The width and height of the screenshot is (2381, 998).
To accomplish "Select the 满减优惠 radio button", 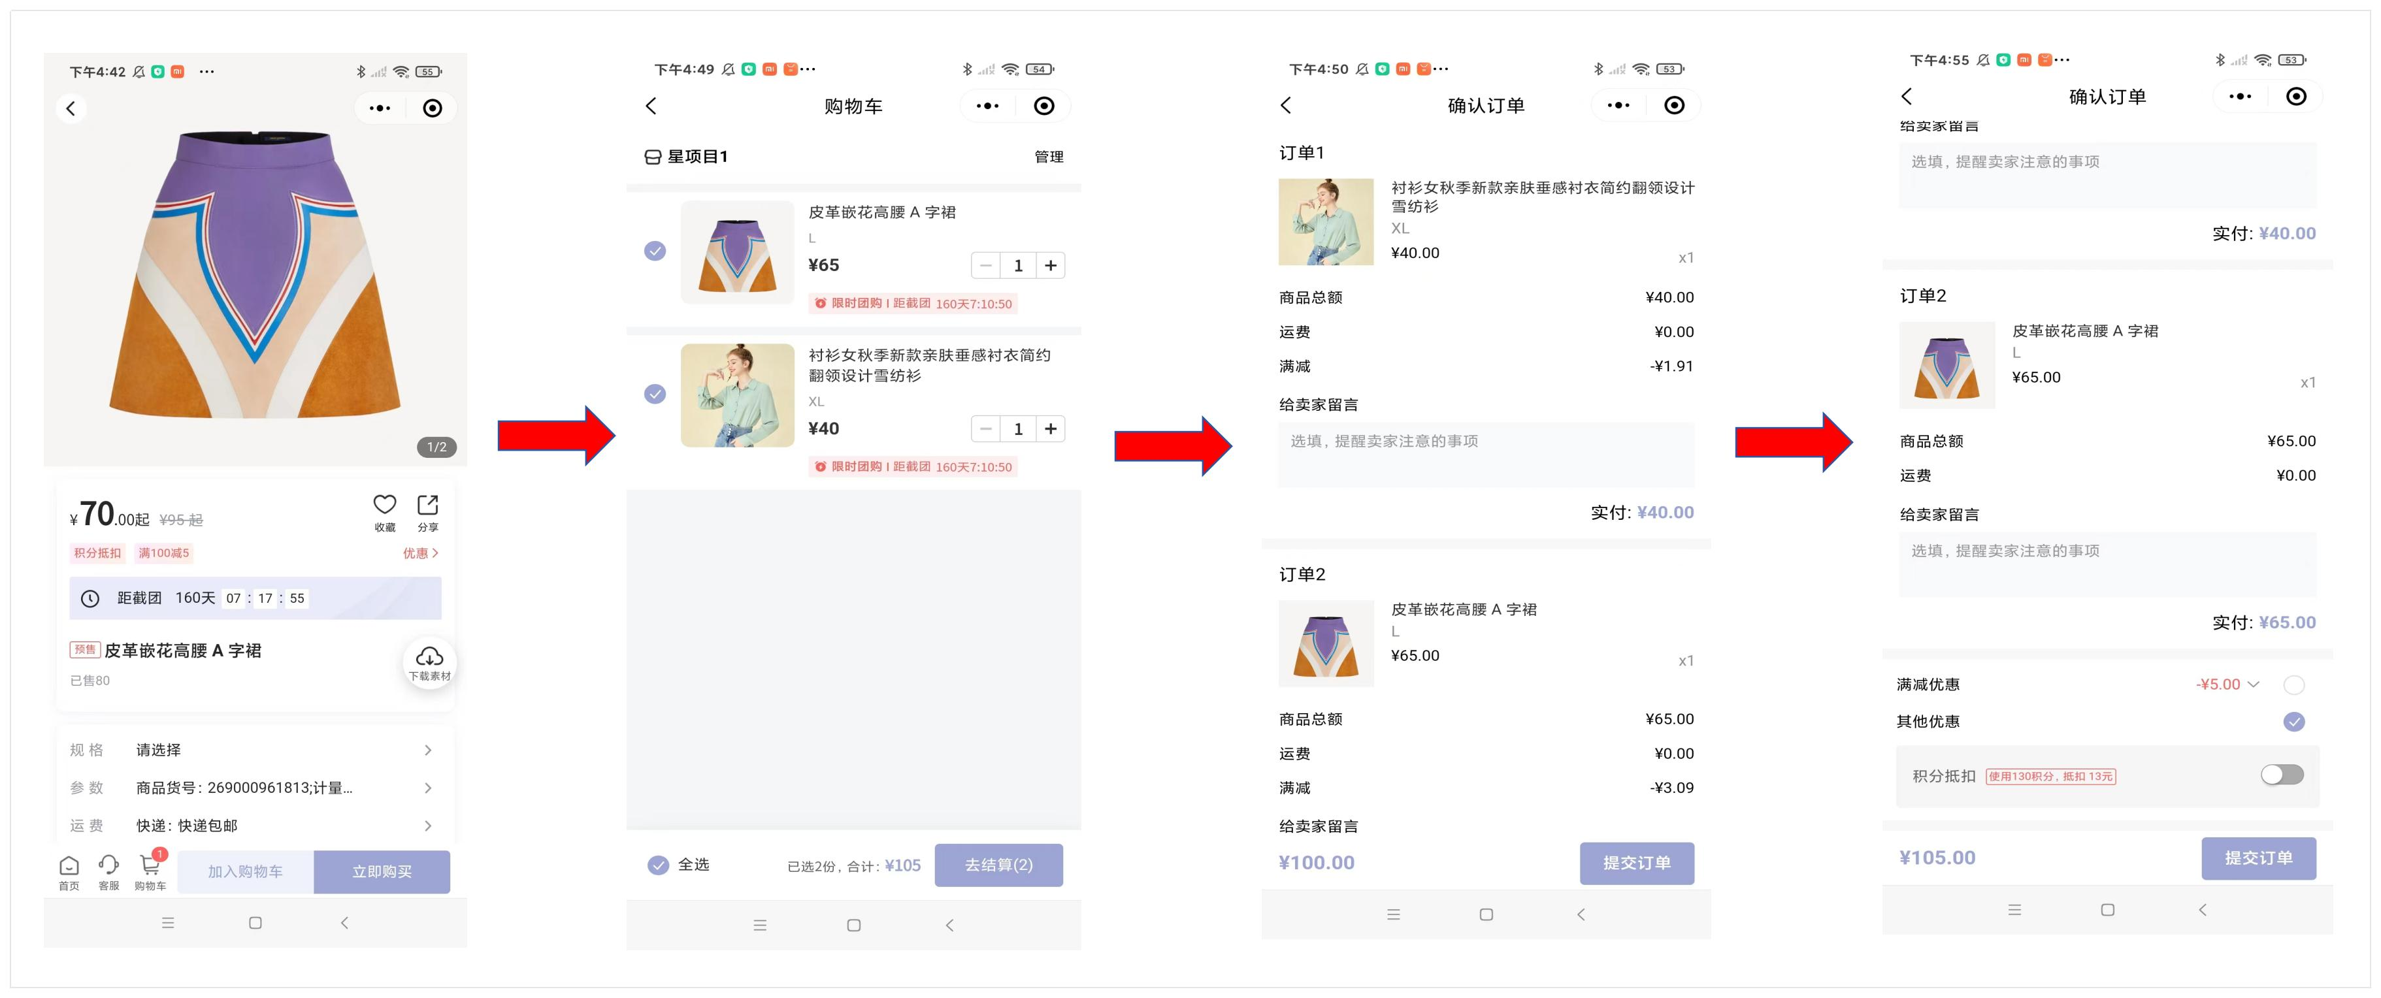I will click(x=2293, y=684).
